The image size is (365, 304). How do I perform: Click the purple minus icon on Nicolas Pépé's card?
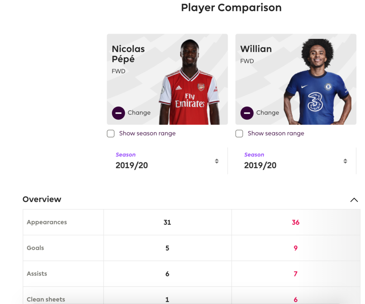pyautogui.click(x=118, y=113)
